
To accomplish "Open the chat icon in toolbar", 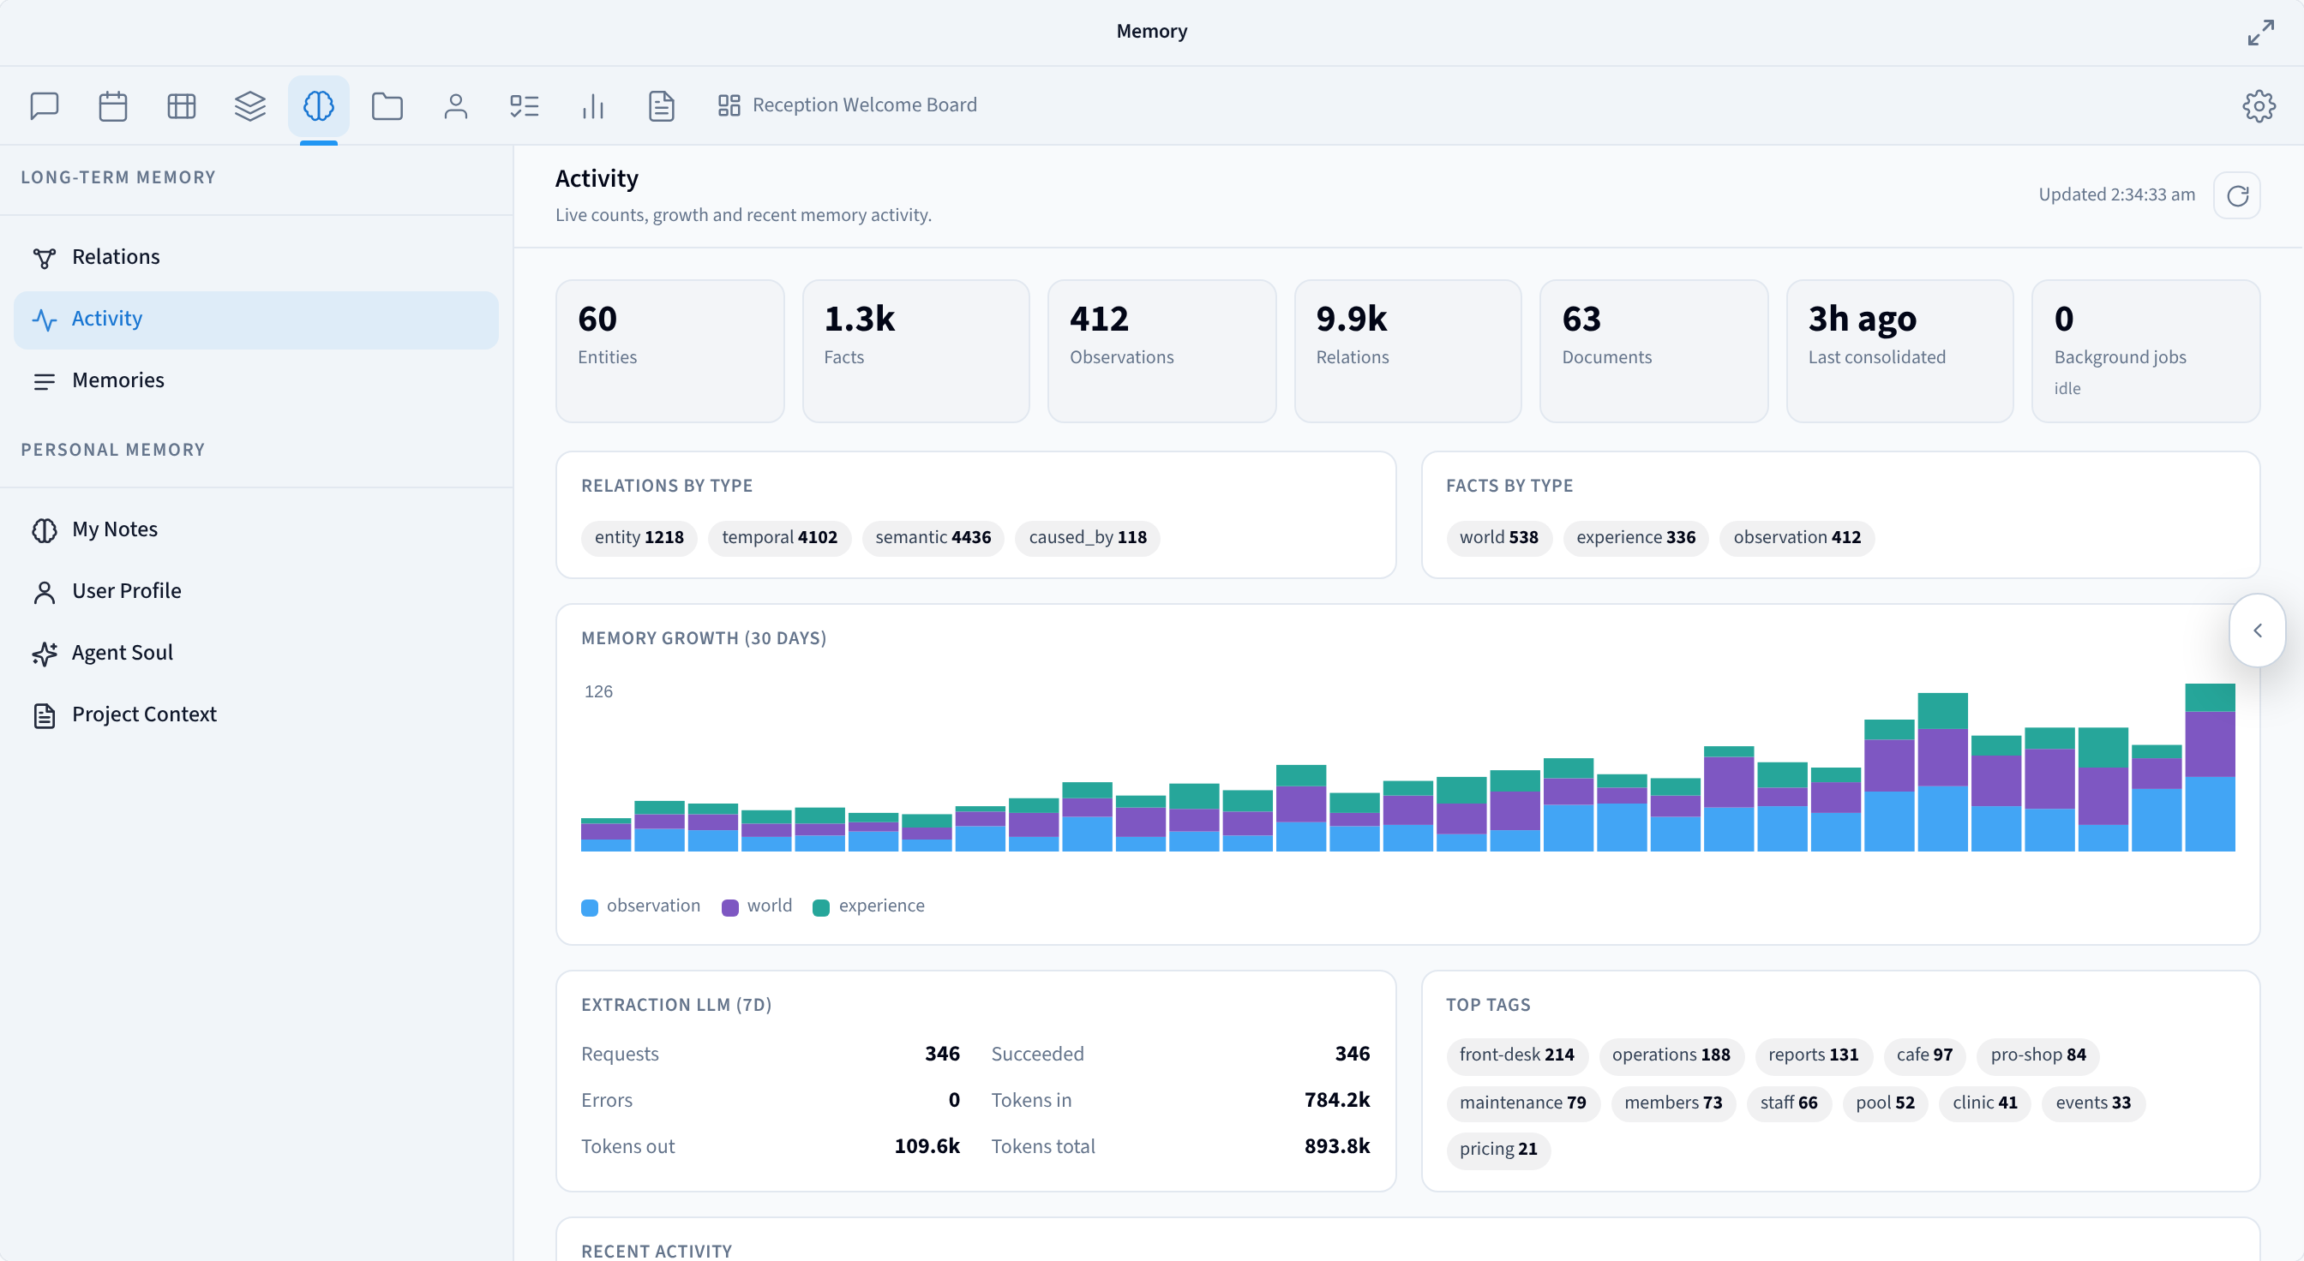I will pyautogui.click(x=44, y=105).
